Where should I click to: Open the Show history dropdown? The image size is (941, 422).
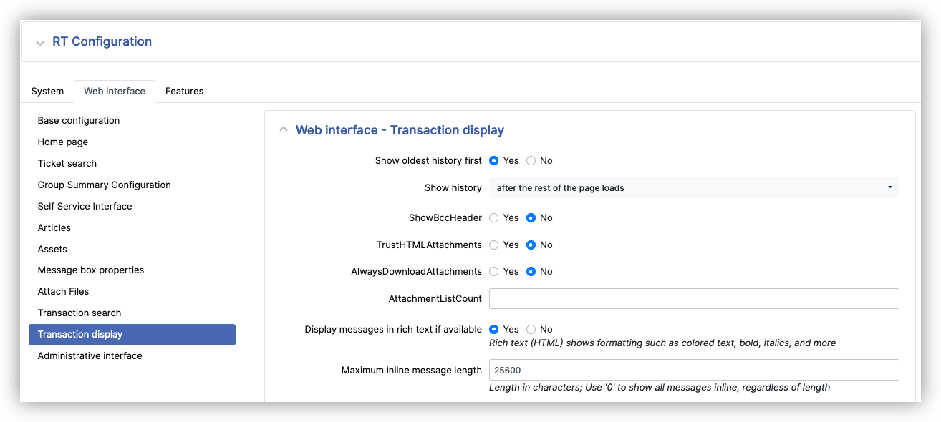pyautogui.click(x=693, y=187)
